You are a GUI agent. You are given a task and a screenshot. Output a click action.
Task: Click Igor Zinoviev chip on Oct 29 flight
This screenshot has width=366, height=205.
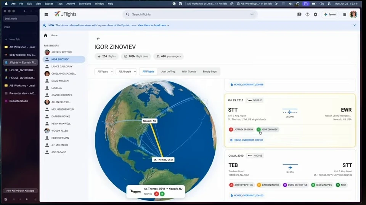pos(267,130)
